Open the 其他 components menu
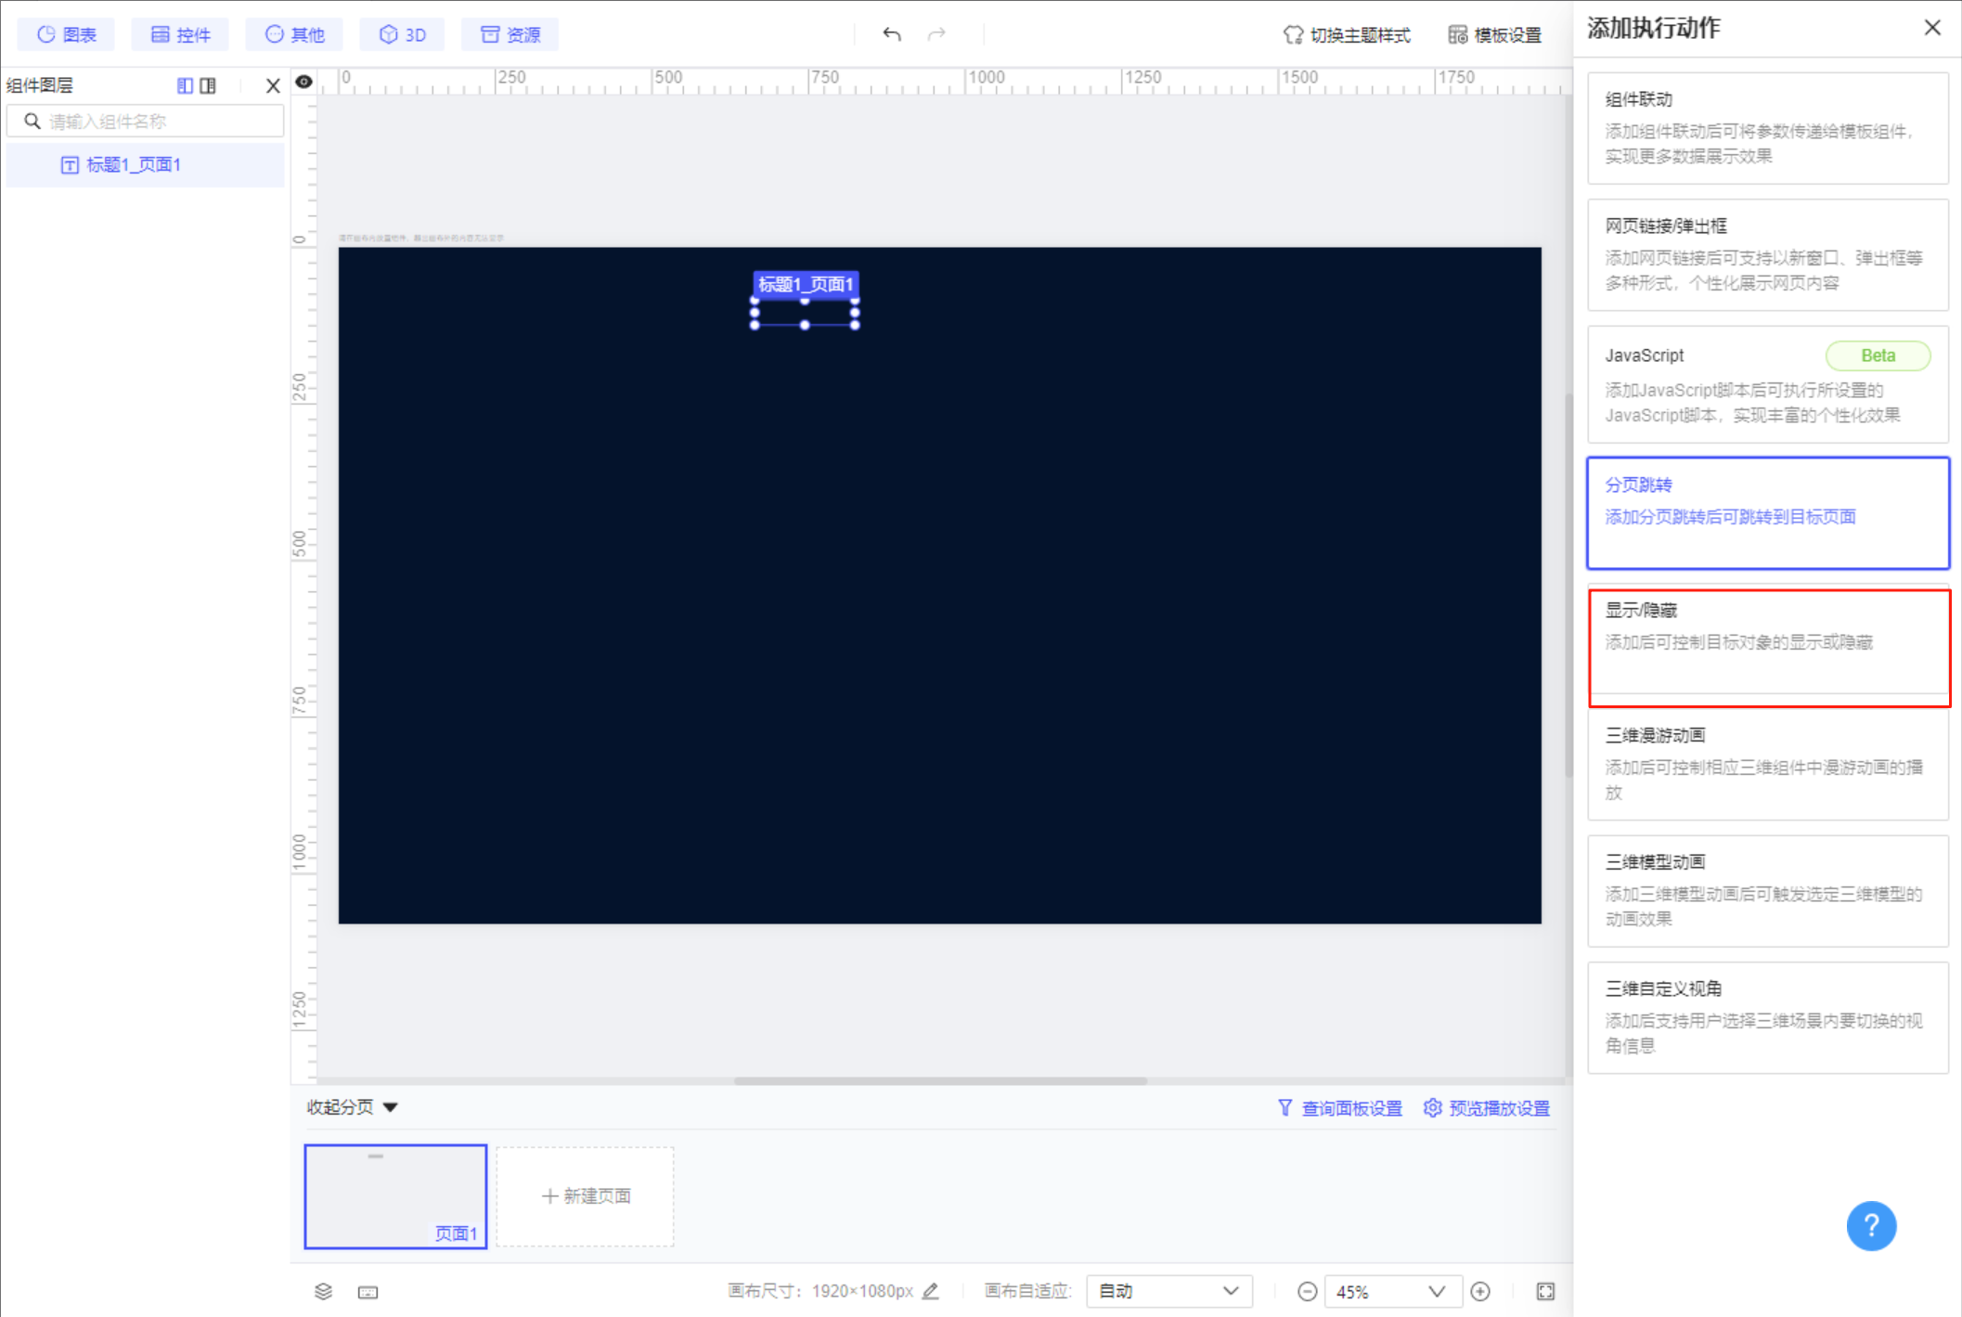Image resolution: width=1962 pixels, height=1317 pixels. (294, 34)
